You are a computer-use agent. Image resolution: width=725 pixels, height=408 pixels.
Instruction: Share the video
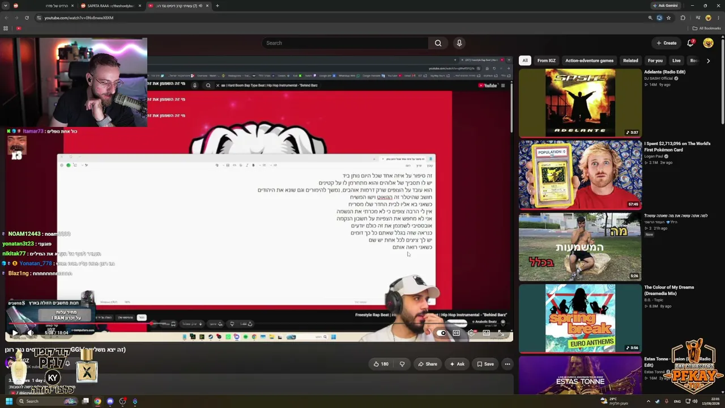[427, 364]
